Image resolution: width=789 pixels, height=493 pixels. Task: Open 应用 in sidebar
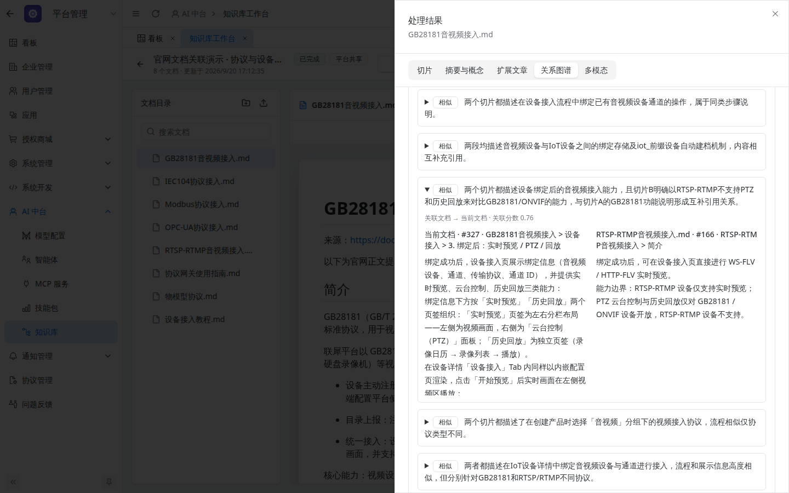pyautogui.click(x=61, y=115)
